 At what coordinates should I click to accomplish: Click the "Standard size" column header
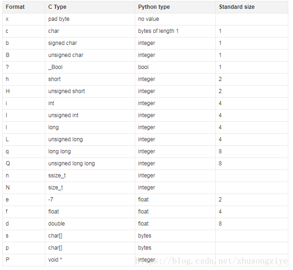pos(237,7)
